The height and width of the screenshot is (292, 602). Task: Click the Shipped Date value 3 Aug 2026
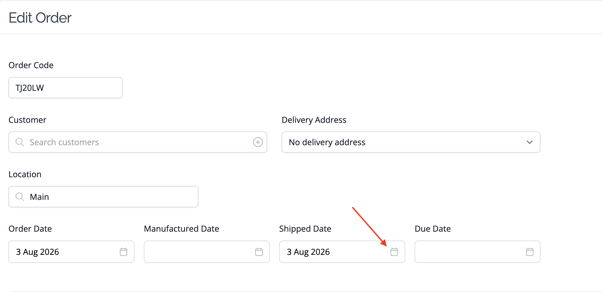tap(308, 252)
